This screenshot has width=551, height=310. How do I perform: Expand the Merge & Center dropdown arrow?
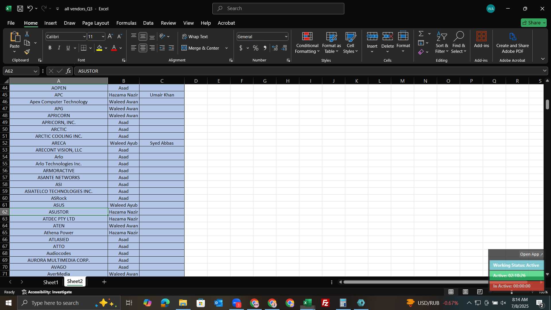pos(226,48)
